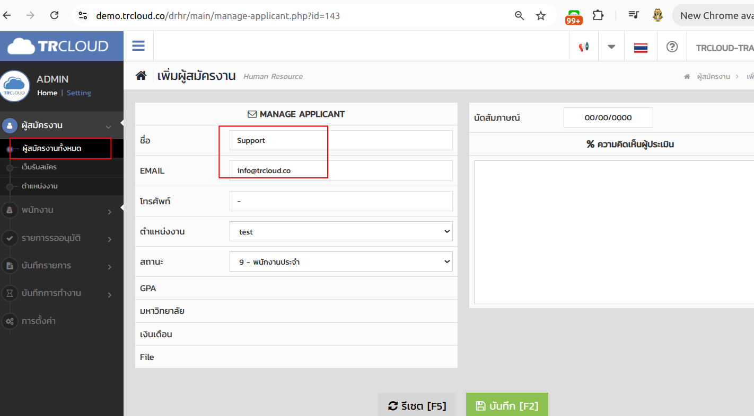
Task: Reload the page in browser
Action: [x=54, y=15]
